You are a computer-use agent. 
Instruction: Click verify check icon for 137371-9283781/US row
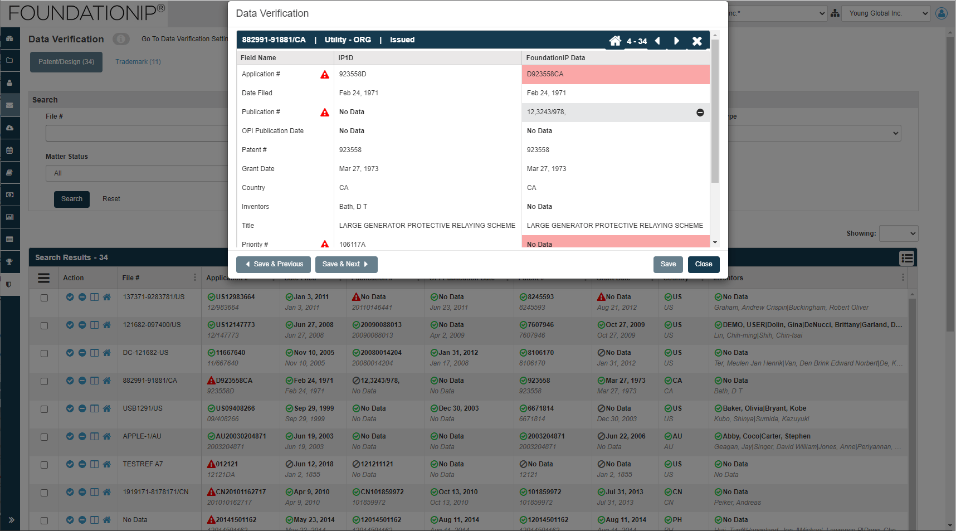click(x=70, y=297)
